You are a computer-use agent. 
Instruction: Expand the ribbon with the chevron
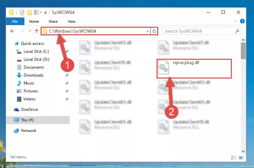(x=235, y=21)
